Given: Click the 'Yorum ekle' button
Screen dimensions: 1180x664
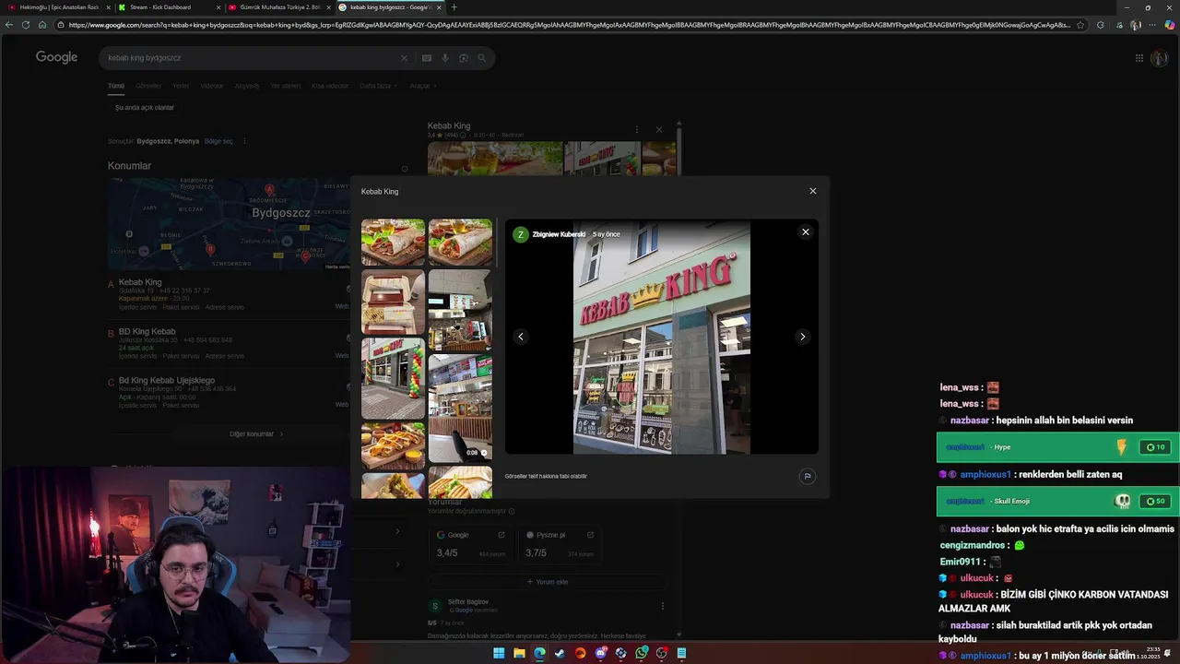Looking at the screenshot, I should pos(548,582).
